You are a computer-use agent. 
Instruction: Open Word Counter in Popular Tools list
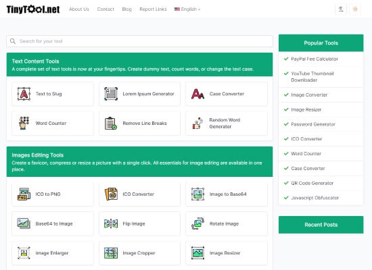[x=306, y=154]
